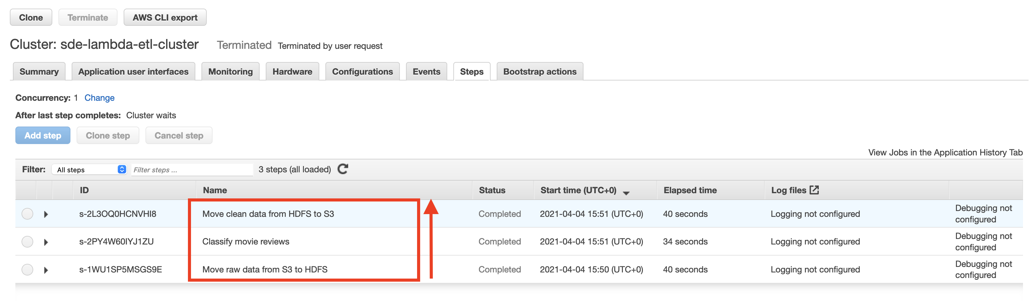Expand the Move clean data step row
1031x301 pixels.
coord(46,214)
